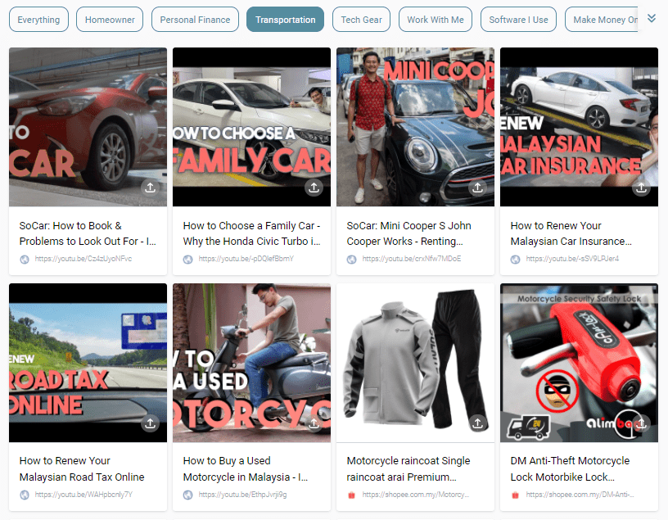Viewport: 668px width, 520px height.
Task: Share the Motorcycle raincoat card
Action: pyautogui.click(x=477, y=423)
